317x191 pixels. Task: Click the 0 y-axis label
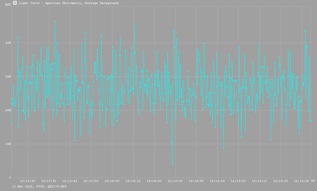click(x=10, y=178)
